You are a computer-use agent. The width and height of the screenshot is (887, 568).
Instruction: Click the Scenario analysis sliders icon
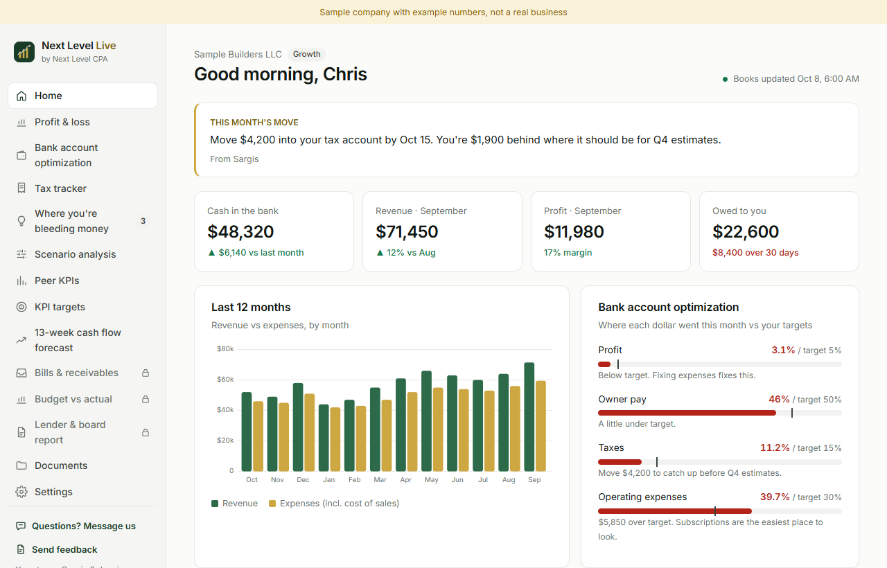tap(21, 254)
